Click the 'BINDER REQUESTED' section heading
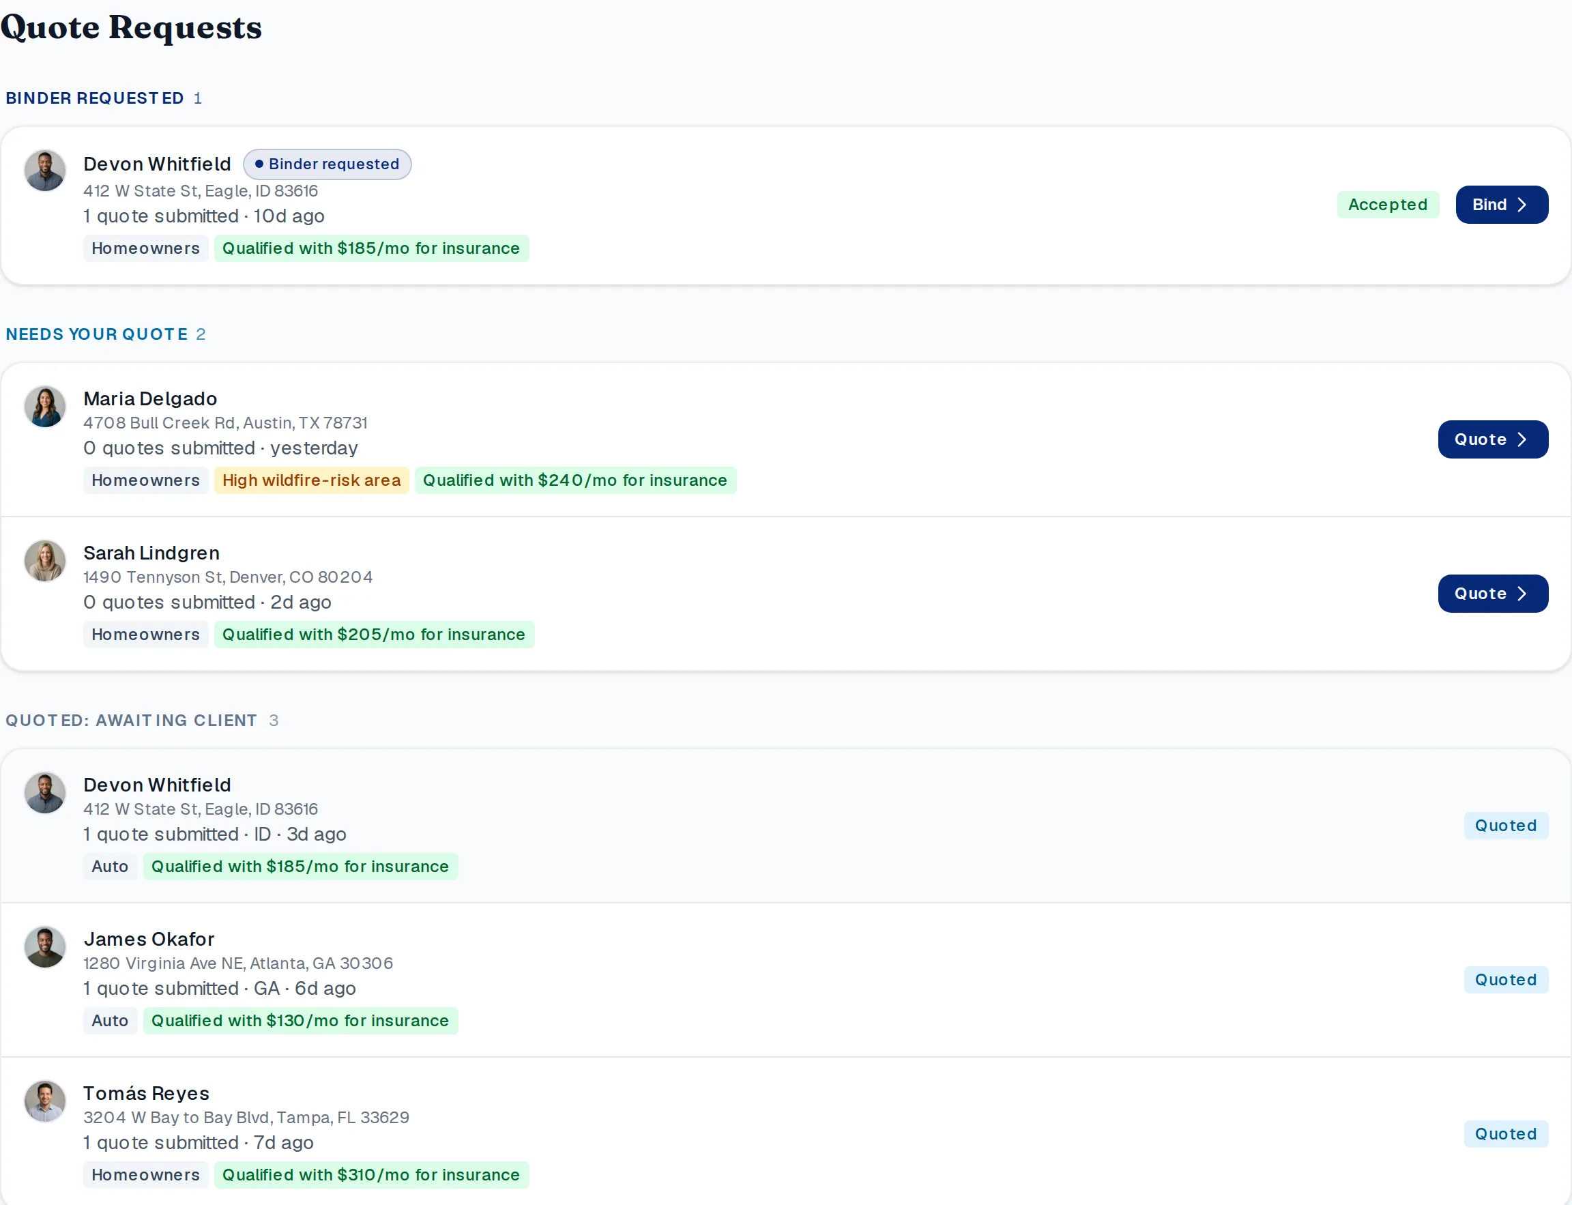The height and width of the screenshot is (1205, 1572). point(95,98)
